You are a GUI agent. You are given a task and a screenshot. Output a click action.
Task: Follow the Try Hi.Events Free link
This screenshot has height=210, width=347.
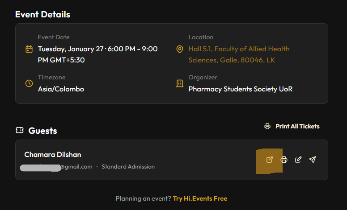point(200,198)
